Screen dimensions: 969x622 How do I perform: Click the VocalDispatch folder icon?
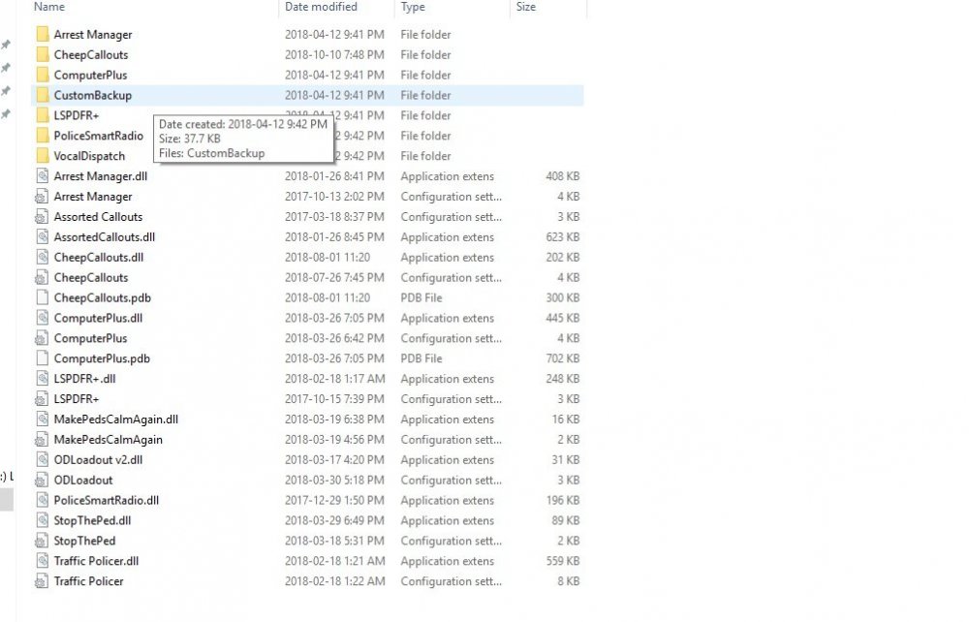(42, 156)
